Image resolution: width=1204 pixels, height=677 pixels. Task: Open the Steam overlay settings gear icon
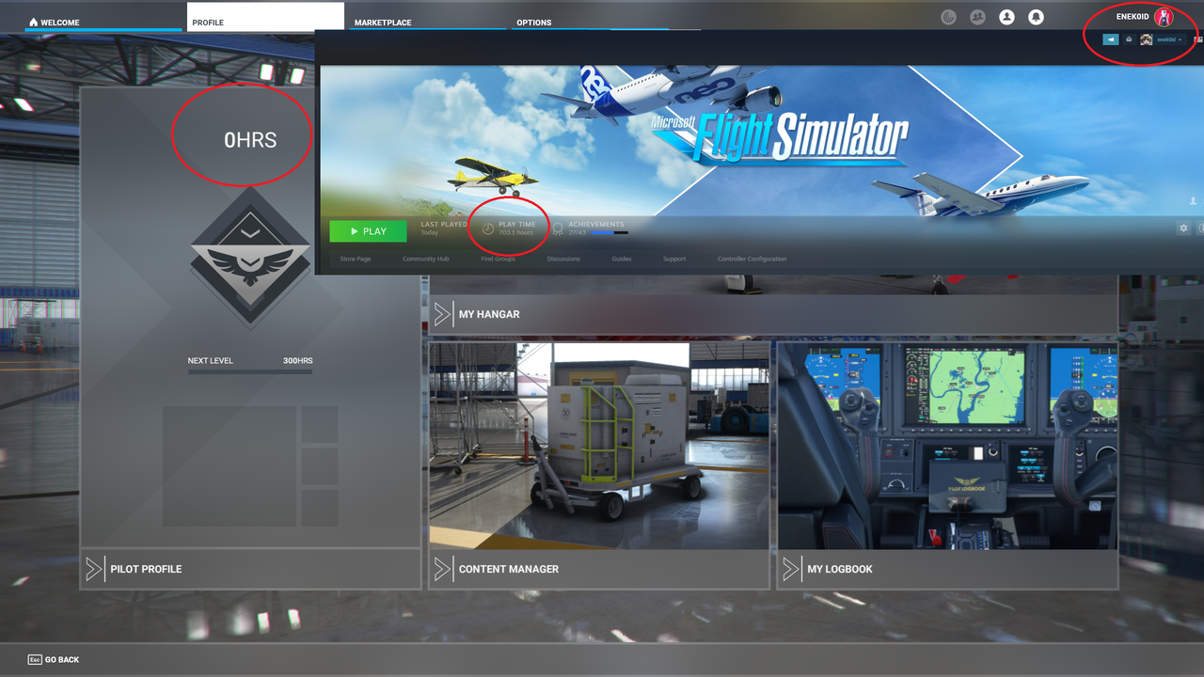coord(1183,227)
